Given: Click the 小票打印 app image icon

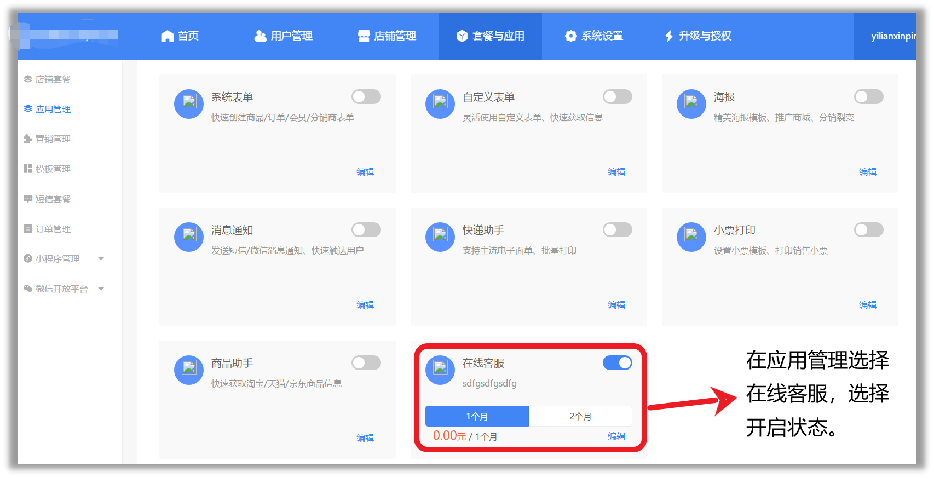Looking at the screenshot, I should pyautogui.click(x=691, y=237).
